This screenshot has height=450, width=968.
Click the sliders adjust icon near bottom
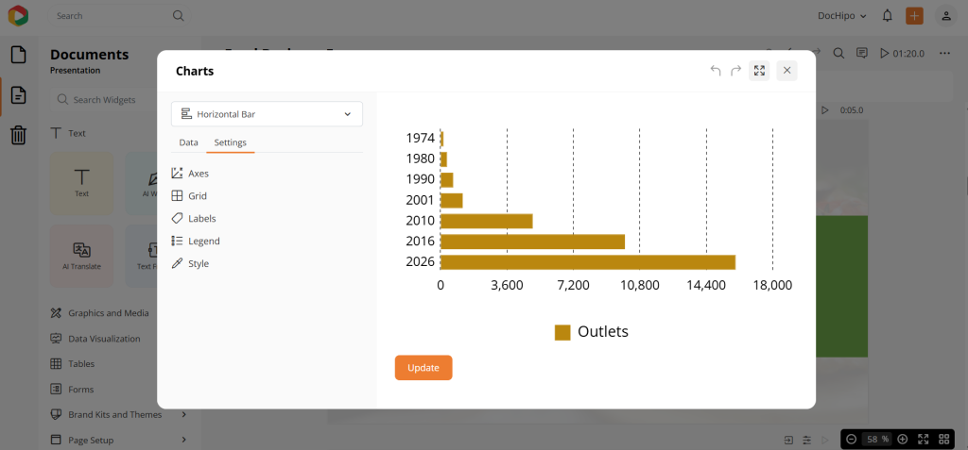tap(807, 441)
